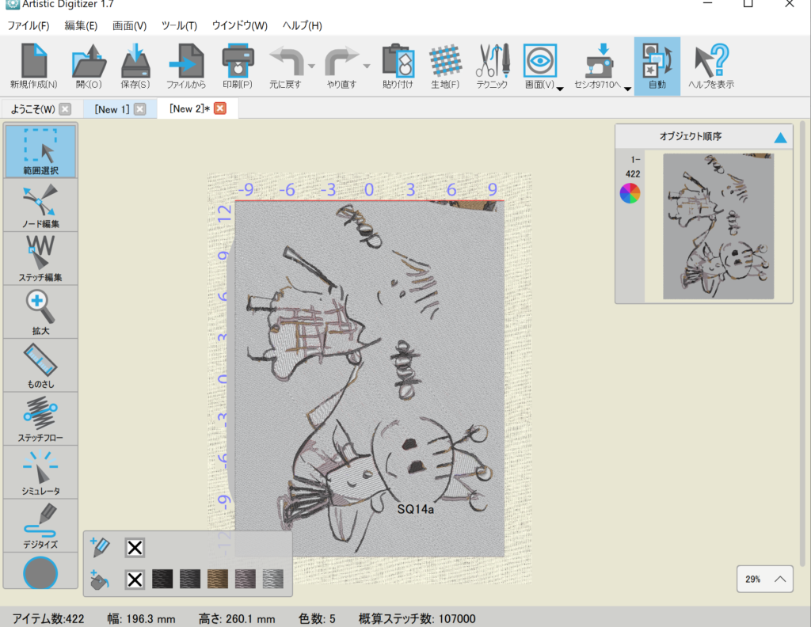Click the 新規作成 new document button

pyautogui.click(x=33, y=66)
